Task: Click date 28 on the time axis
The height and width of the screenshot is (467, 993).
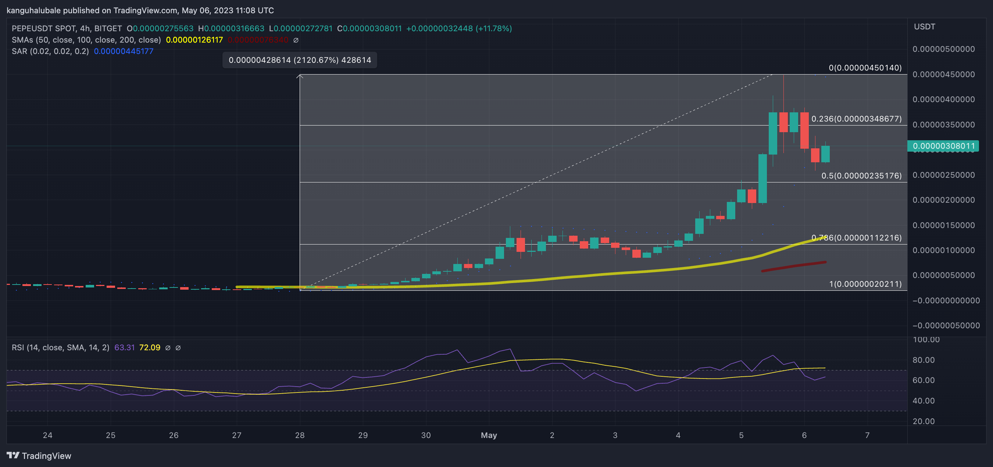Action: [300, 435]
